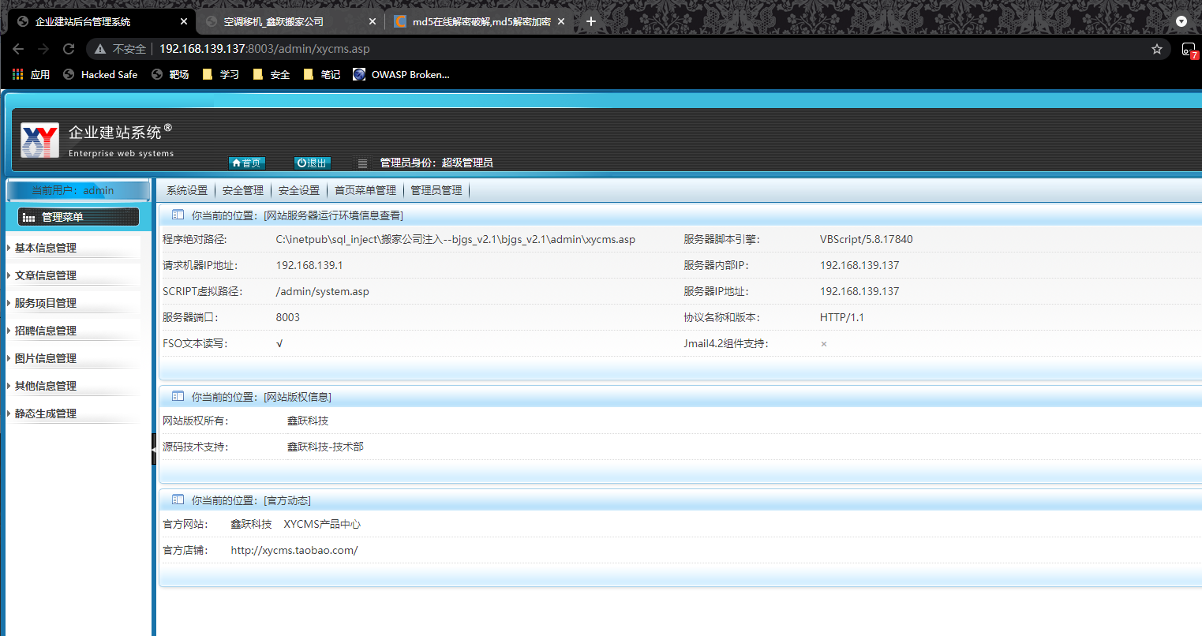Viewport: 1202px width, 636px height.
Task: Select the VBScript/5.8.17840 engine value
Action: click(867, 239)
